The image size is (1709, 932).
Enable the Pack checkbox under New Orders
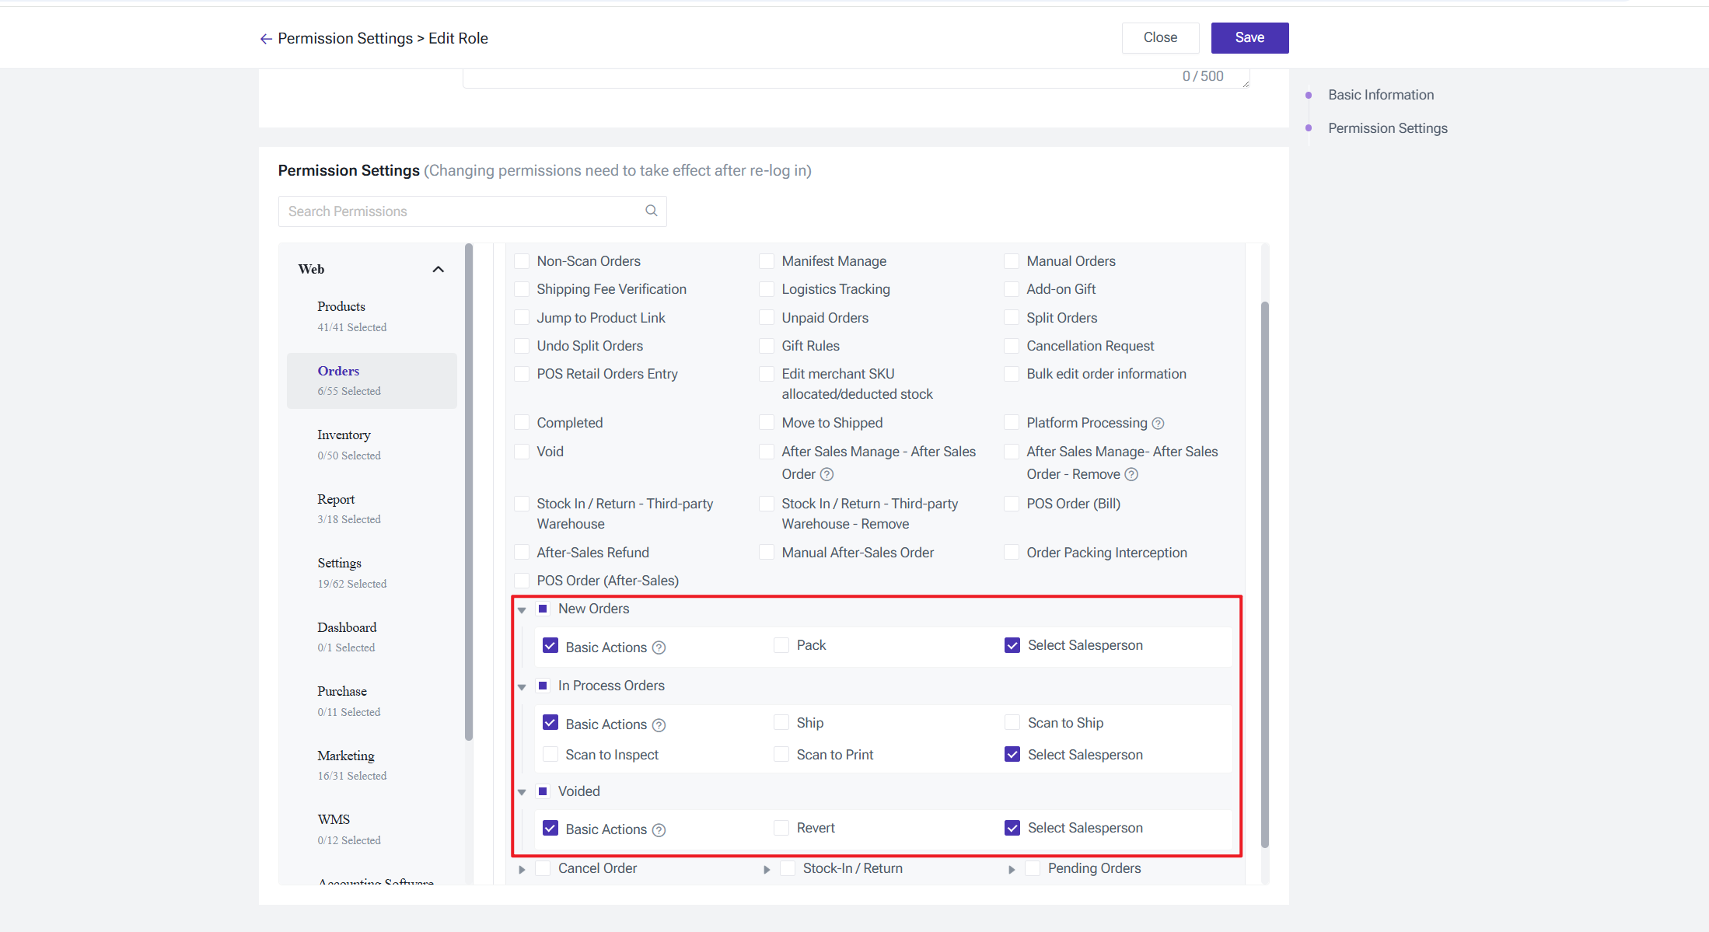[781, 645]
